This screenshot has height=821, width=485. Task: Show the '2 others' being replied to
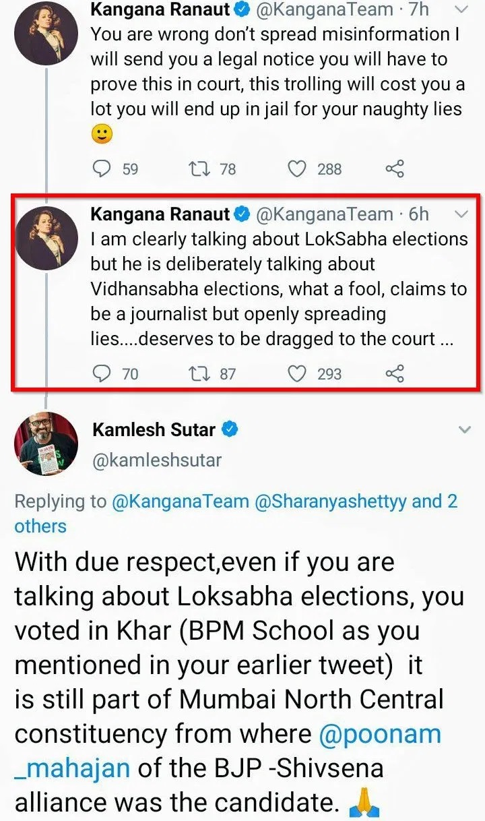(40, 526)
